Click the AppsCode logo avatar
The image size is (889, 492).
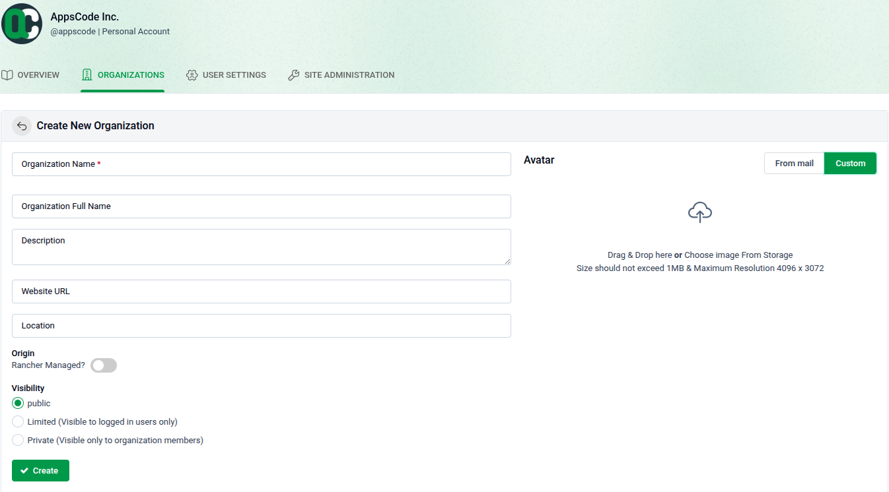point(22,24)
